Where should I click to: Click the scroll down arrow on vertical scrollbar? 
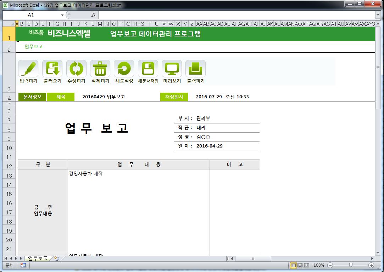click(x=378, y=253)
